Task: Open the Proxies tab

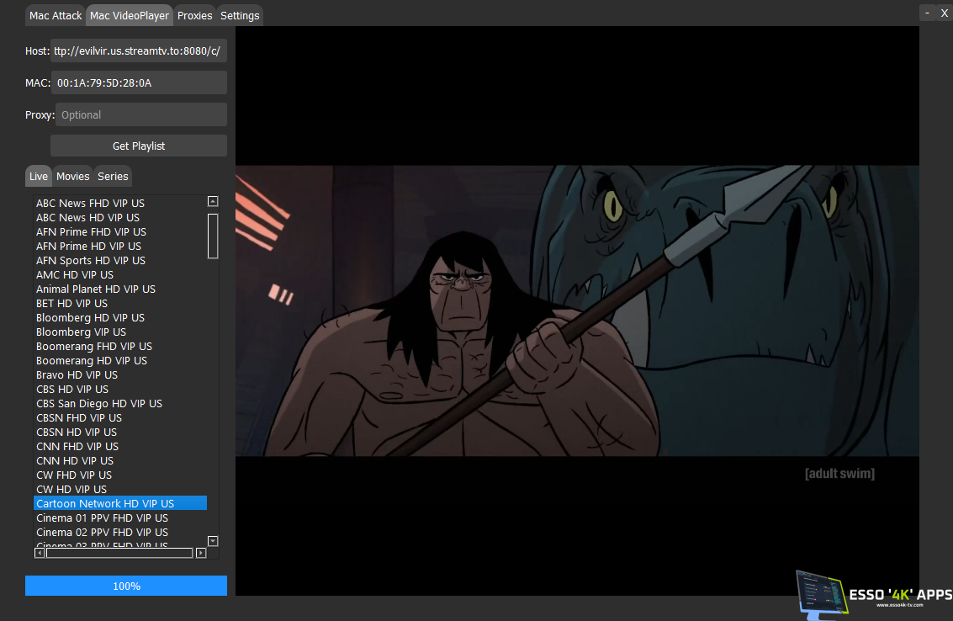Action: coord(194,15)
